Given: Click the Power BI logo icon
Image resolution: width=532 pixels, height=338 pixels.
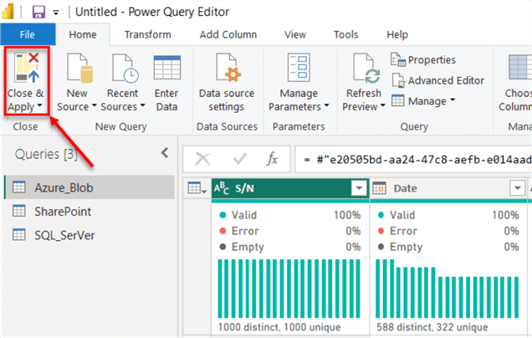Looking at the screenshot, I should 8,11.
